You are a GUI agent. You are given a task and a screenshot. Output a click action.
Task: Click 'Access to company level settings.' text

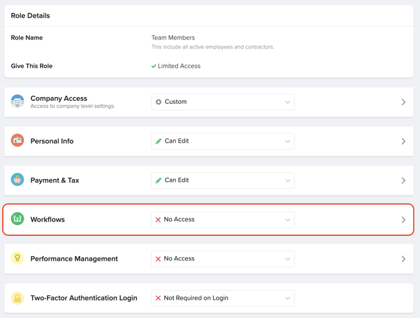pyautogui.click(x=73, y=106)
